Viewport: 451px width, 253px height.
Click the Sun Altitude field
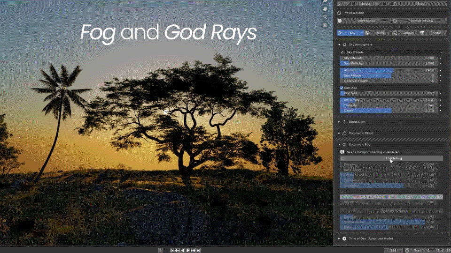click(389, 75)
